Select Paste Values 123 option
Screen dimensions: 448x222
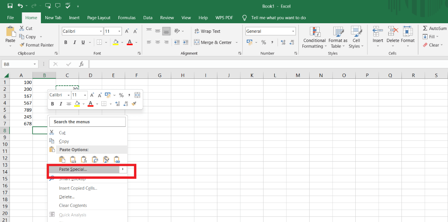73,160
